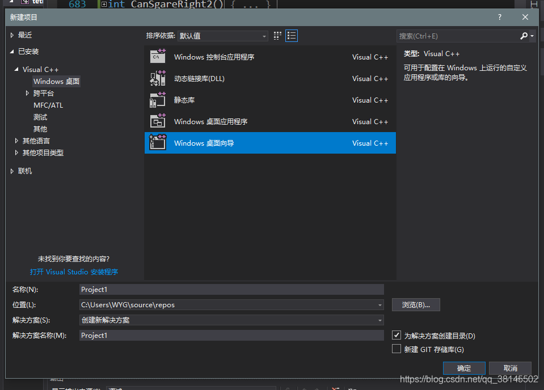The height and width of the screenshot is (390, 544).
Task: Open the 位置 path dropdown arrow
Action: [380, 305]
